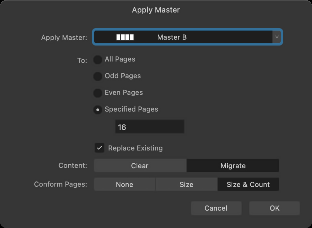Select the All Pages radio option
This screenshot has height=228, width=312.
click(98, 59)
